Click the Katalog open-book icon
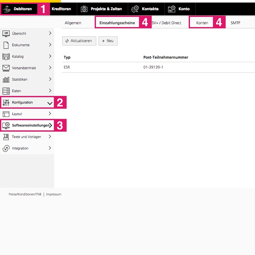Viewport: 255px width, 255px height. pyautogui.click(x=6, y=56)
